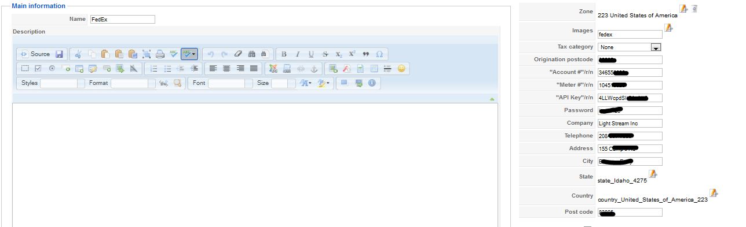Maximize the editor with blue square icon
This screenshot has height=227, width=746.
pyautogui.click(x=344, y=83)
